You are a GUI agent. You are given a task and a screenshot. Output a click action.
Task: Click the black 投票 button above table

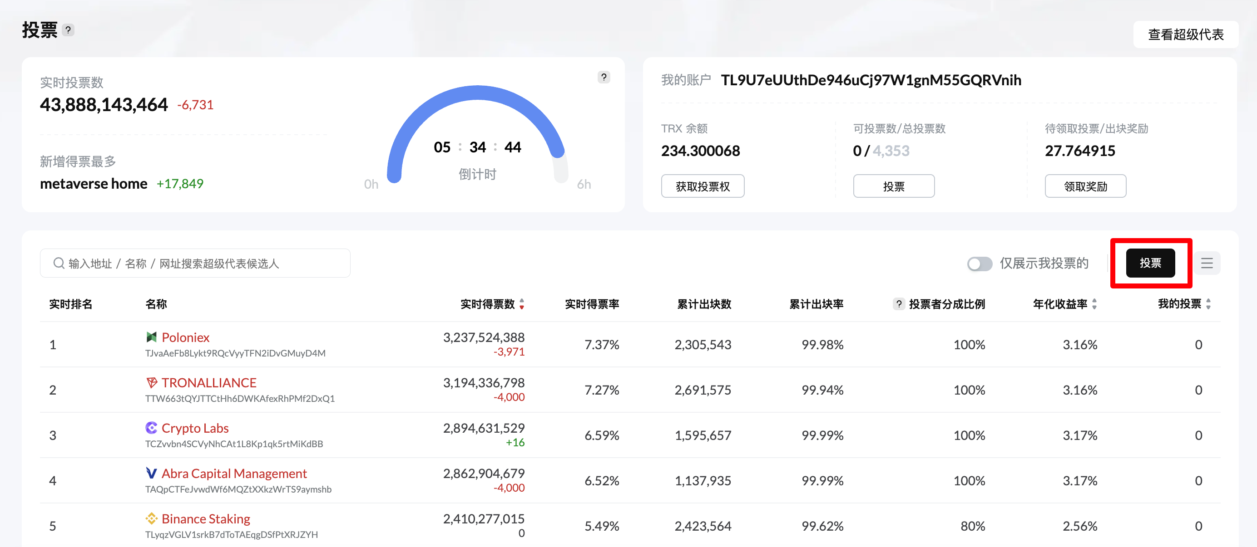pos(1150,263)
